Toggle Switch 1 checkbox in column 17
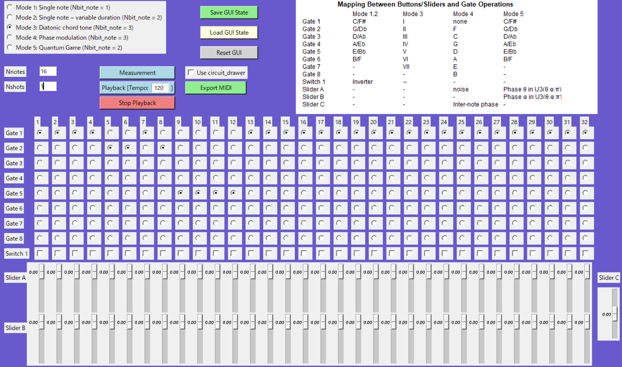Screen dimensions: 622x367 [321, 253]
